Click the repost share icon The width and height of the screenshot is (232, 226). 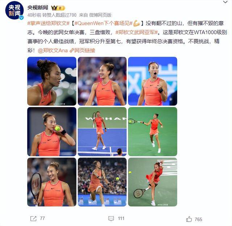pos(33,218)
